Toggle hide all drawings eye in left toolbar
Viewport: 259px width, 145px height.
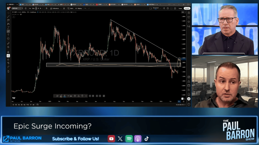click(8, 63)
